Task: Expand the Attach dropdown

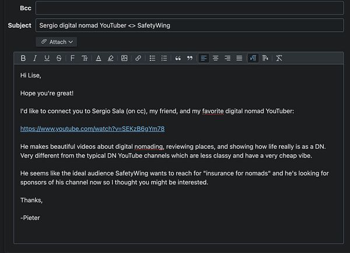Action: coord(57,42)
